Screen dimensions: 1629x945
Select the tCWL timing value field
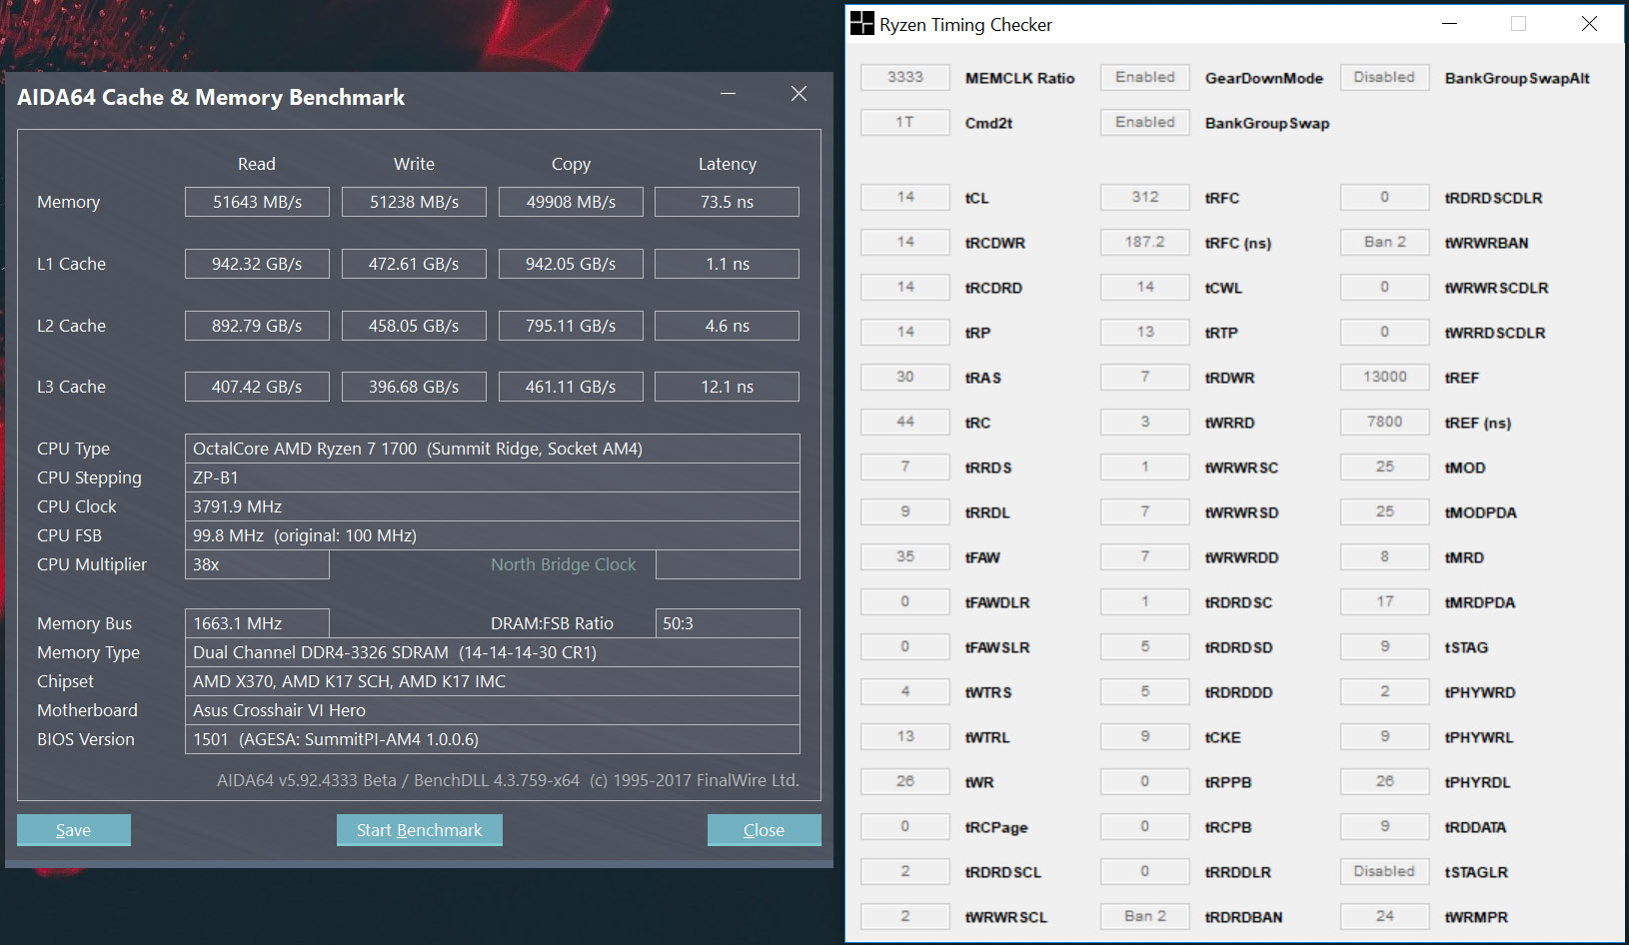[1145, 287]
